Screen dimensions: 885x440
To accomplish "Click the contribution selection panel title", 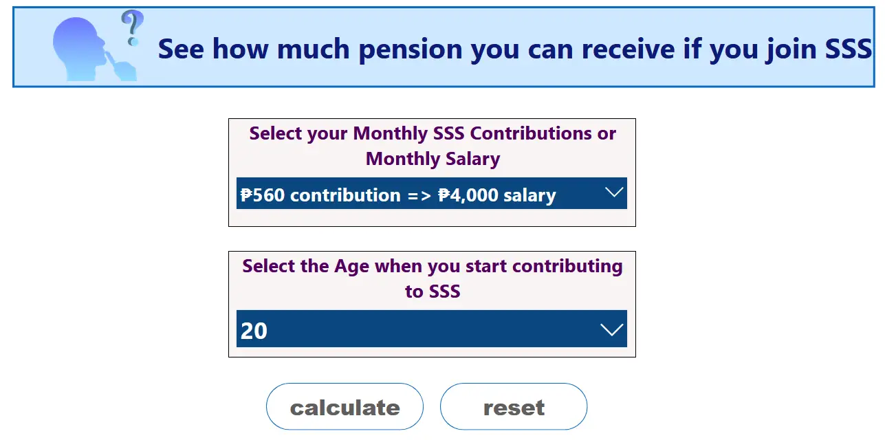I will pos(433,146).
